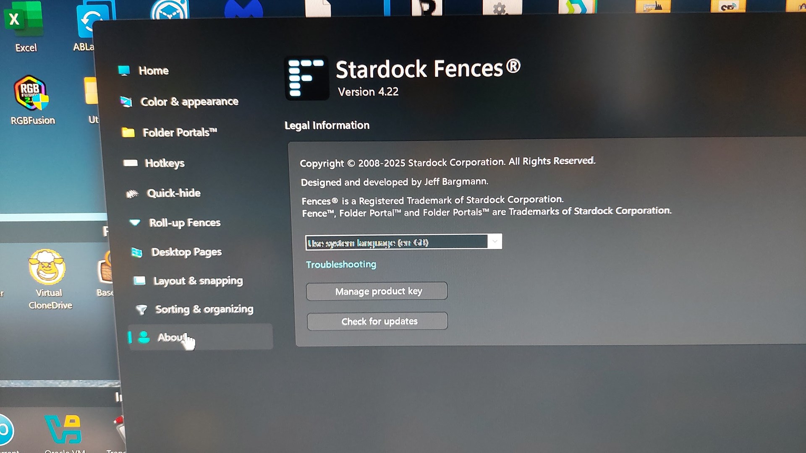Open the Use system language combo box

(x=403, y=242)
